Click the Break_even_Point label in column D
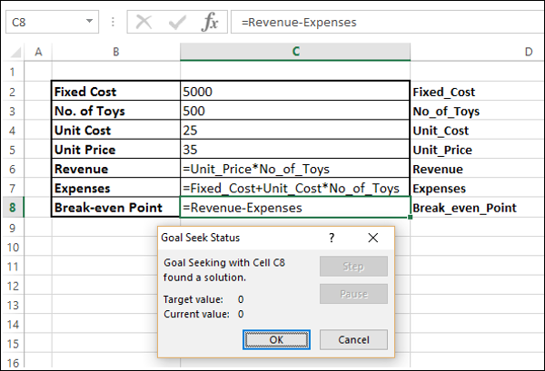 pyautogui.click(x=464, y=208)
